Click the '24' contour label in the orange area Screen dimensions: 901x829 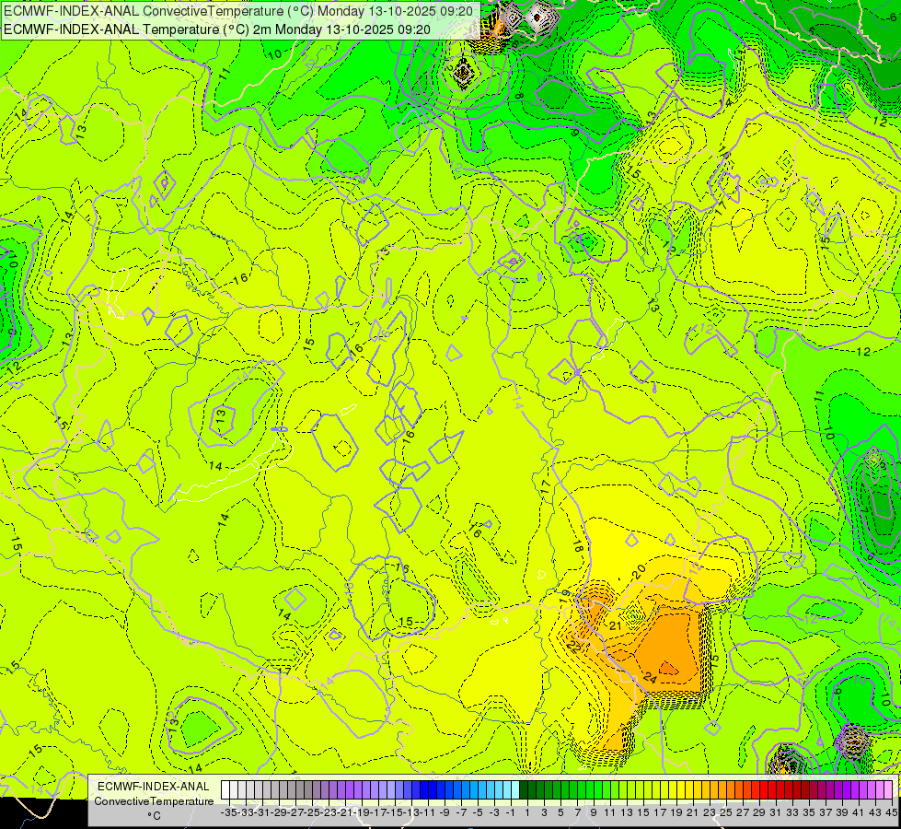tap(650, 678)
